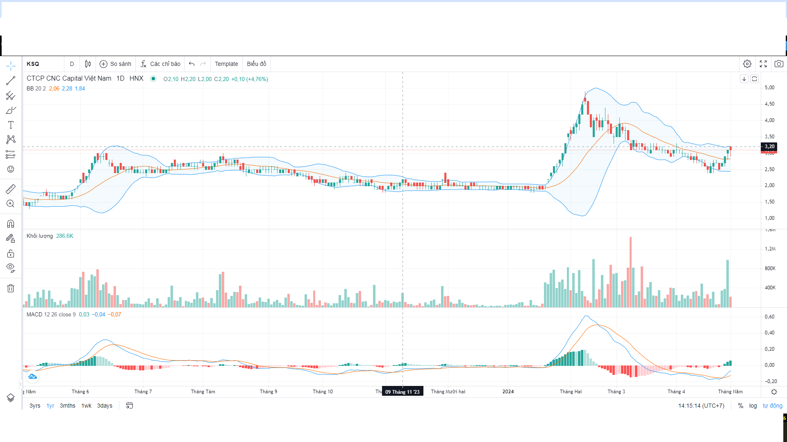This screenshot has height=442, width=787.
Task: Toggle magnet mode for drawings
Action: [11, 224]
